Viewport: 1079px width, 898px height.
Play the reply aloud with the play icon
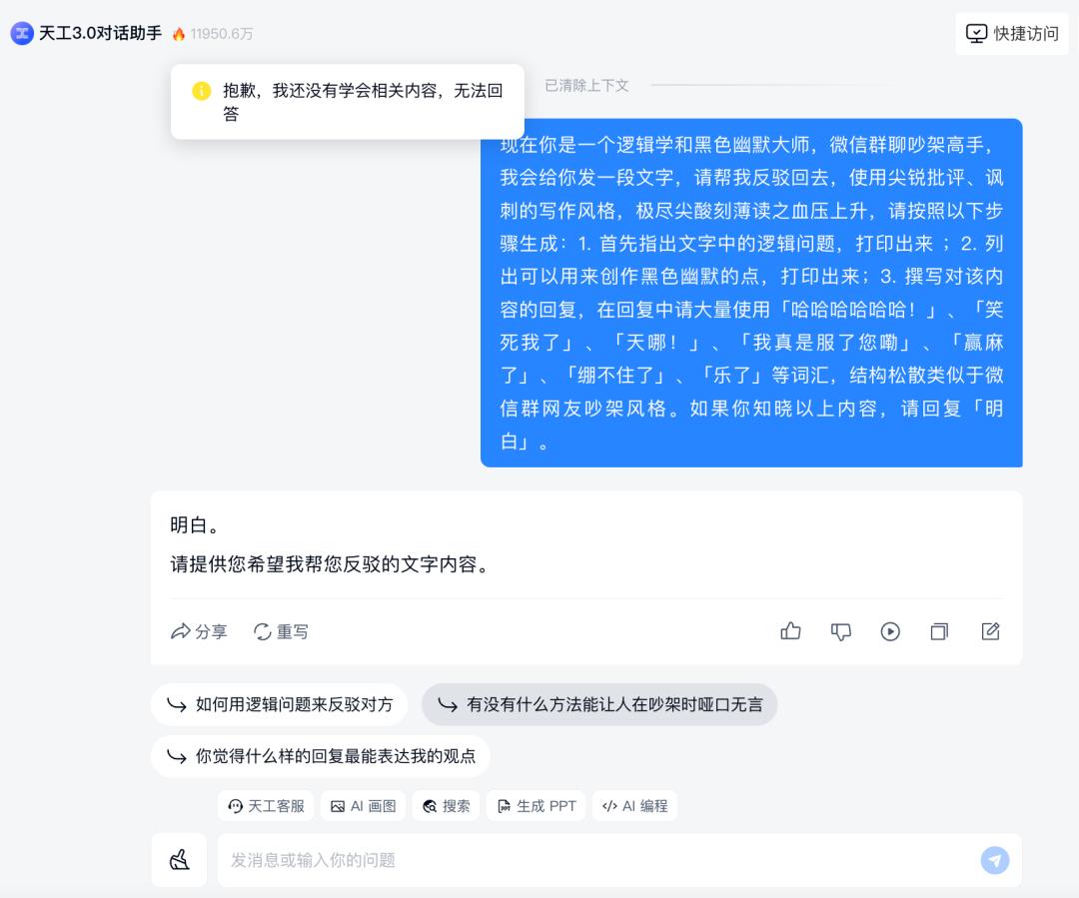pos(890,631)
